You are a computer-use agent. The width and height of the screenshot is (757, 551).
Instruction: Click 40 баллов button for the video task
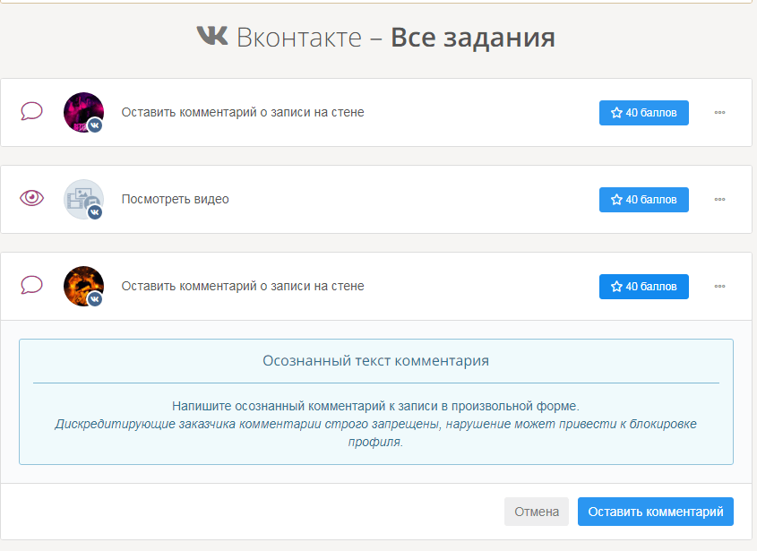point(643,199)
